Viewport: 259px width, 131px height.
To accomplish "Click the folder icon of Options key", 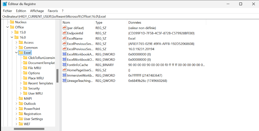I will click(25, 73).
